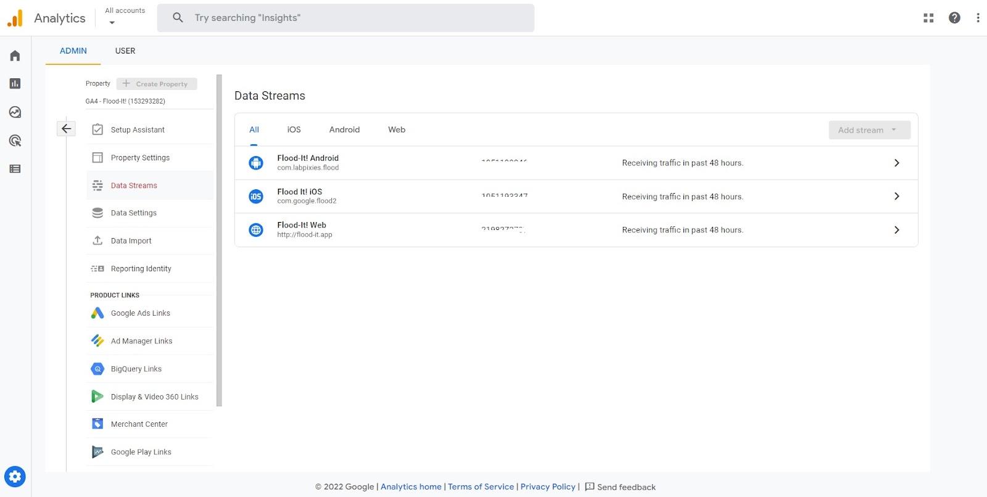
Task: Open the Configure table icon in left rail
Action: click(x=15, y=168)
